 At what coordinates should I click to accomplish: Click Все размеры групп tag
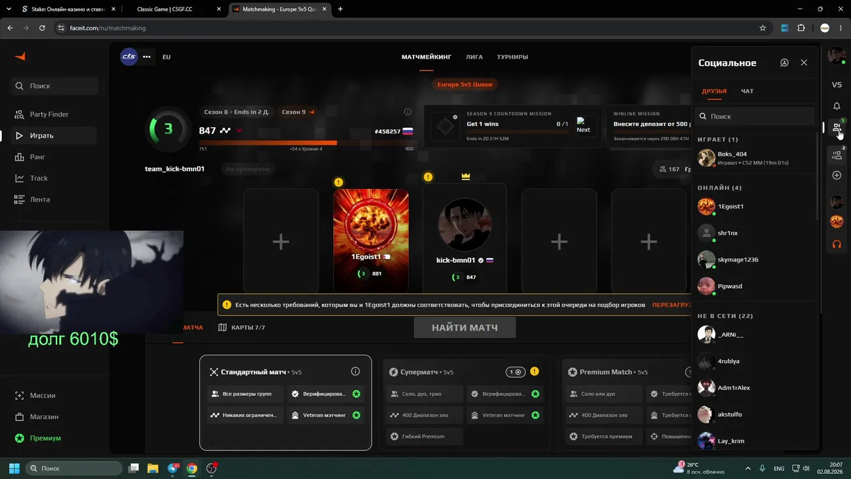tap(245, 394)
